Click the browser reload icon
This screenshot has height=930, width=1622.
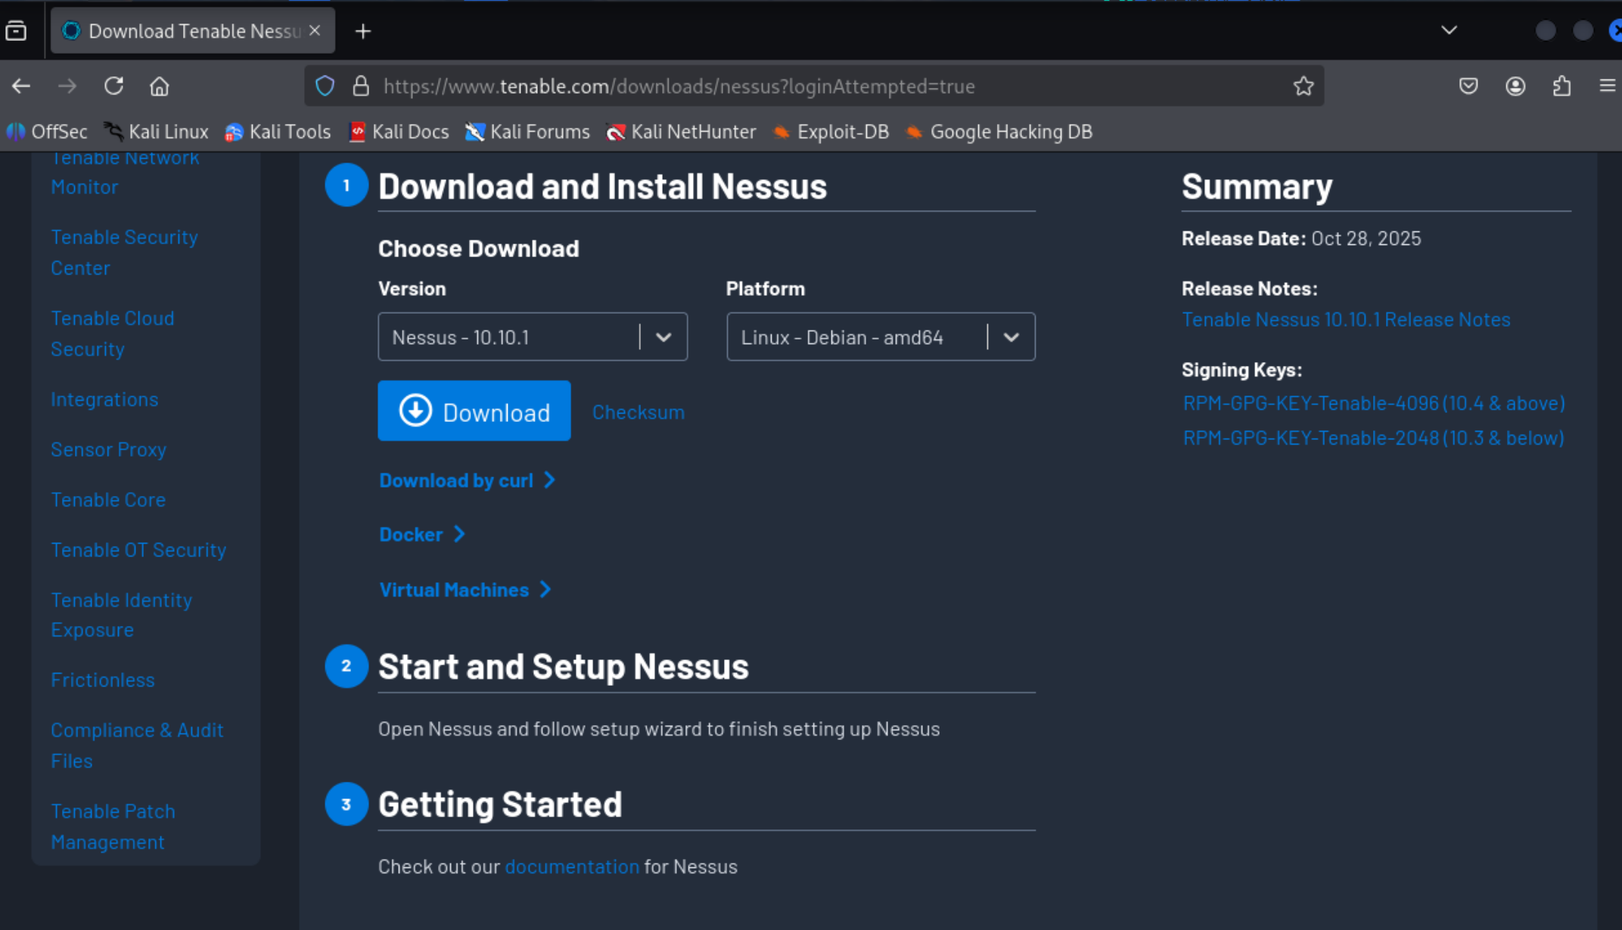pos(113,86)
